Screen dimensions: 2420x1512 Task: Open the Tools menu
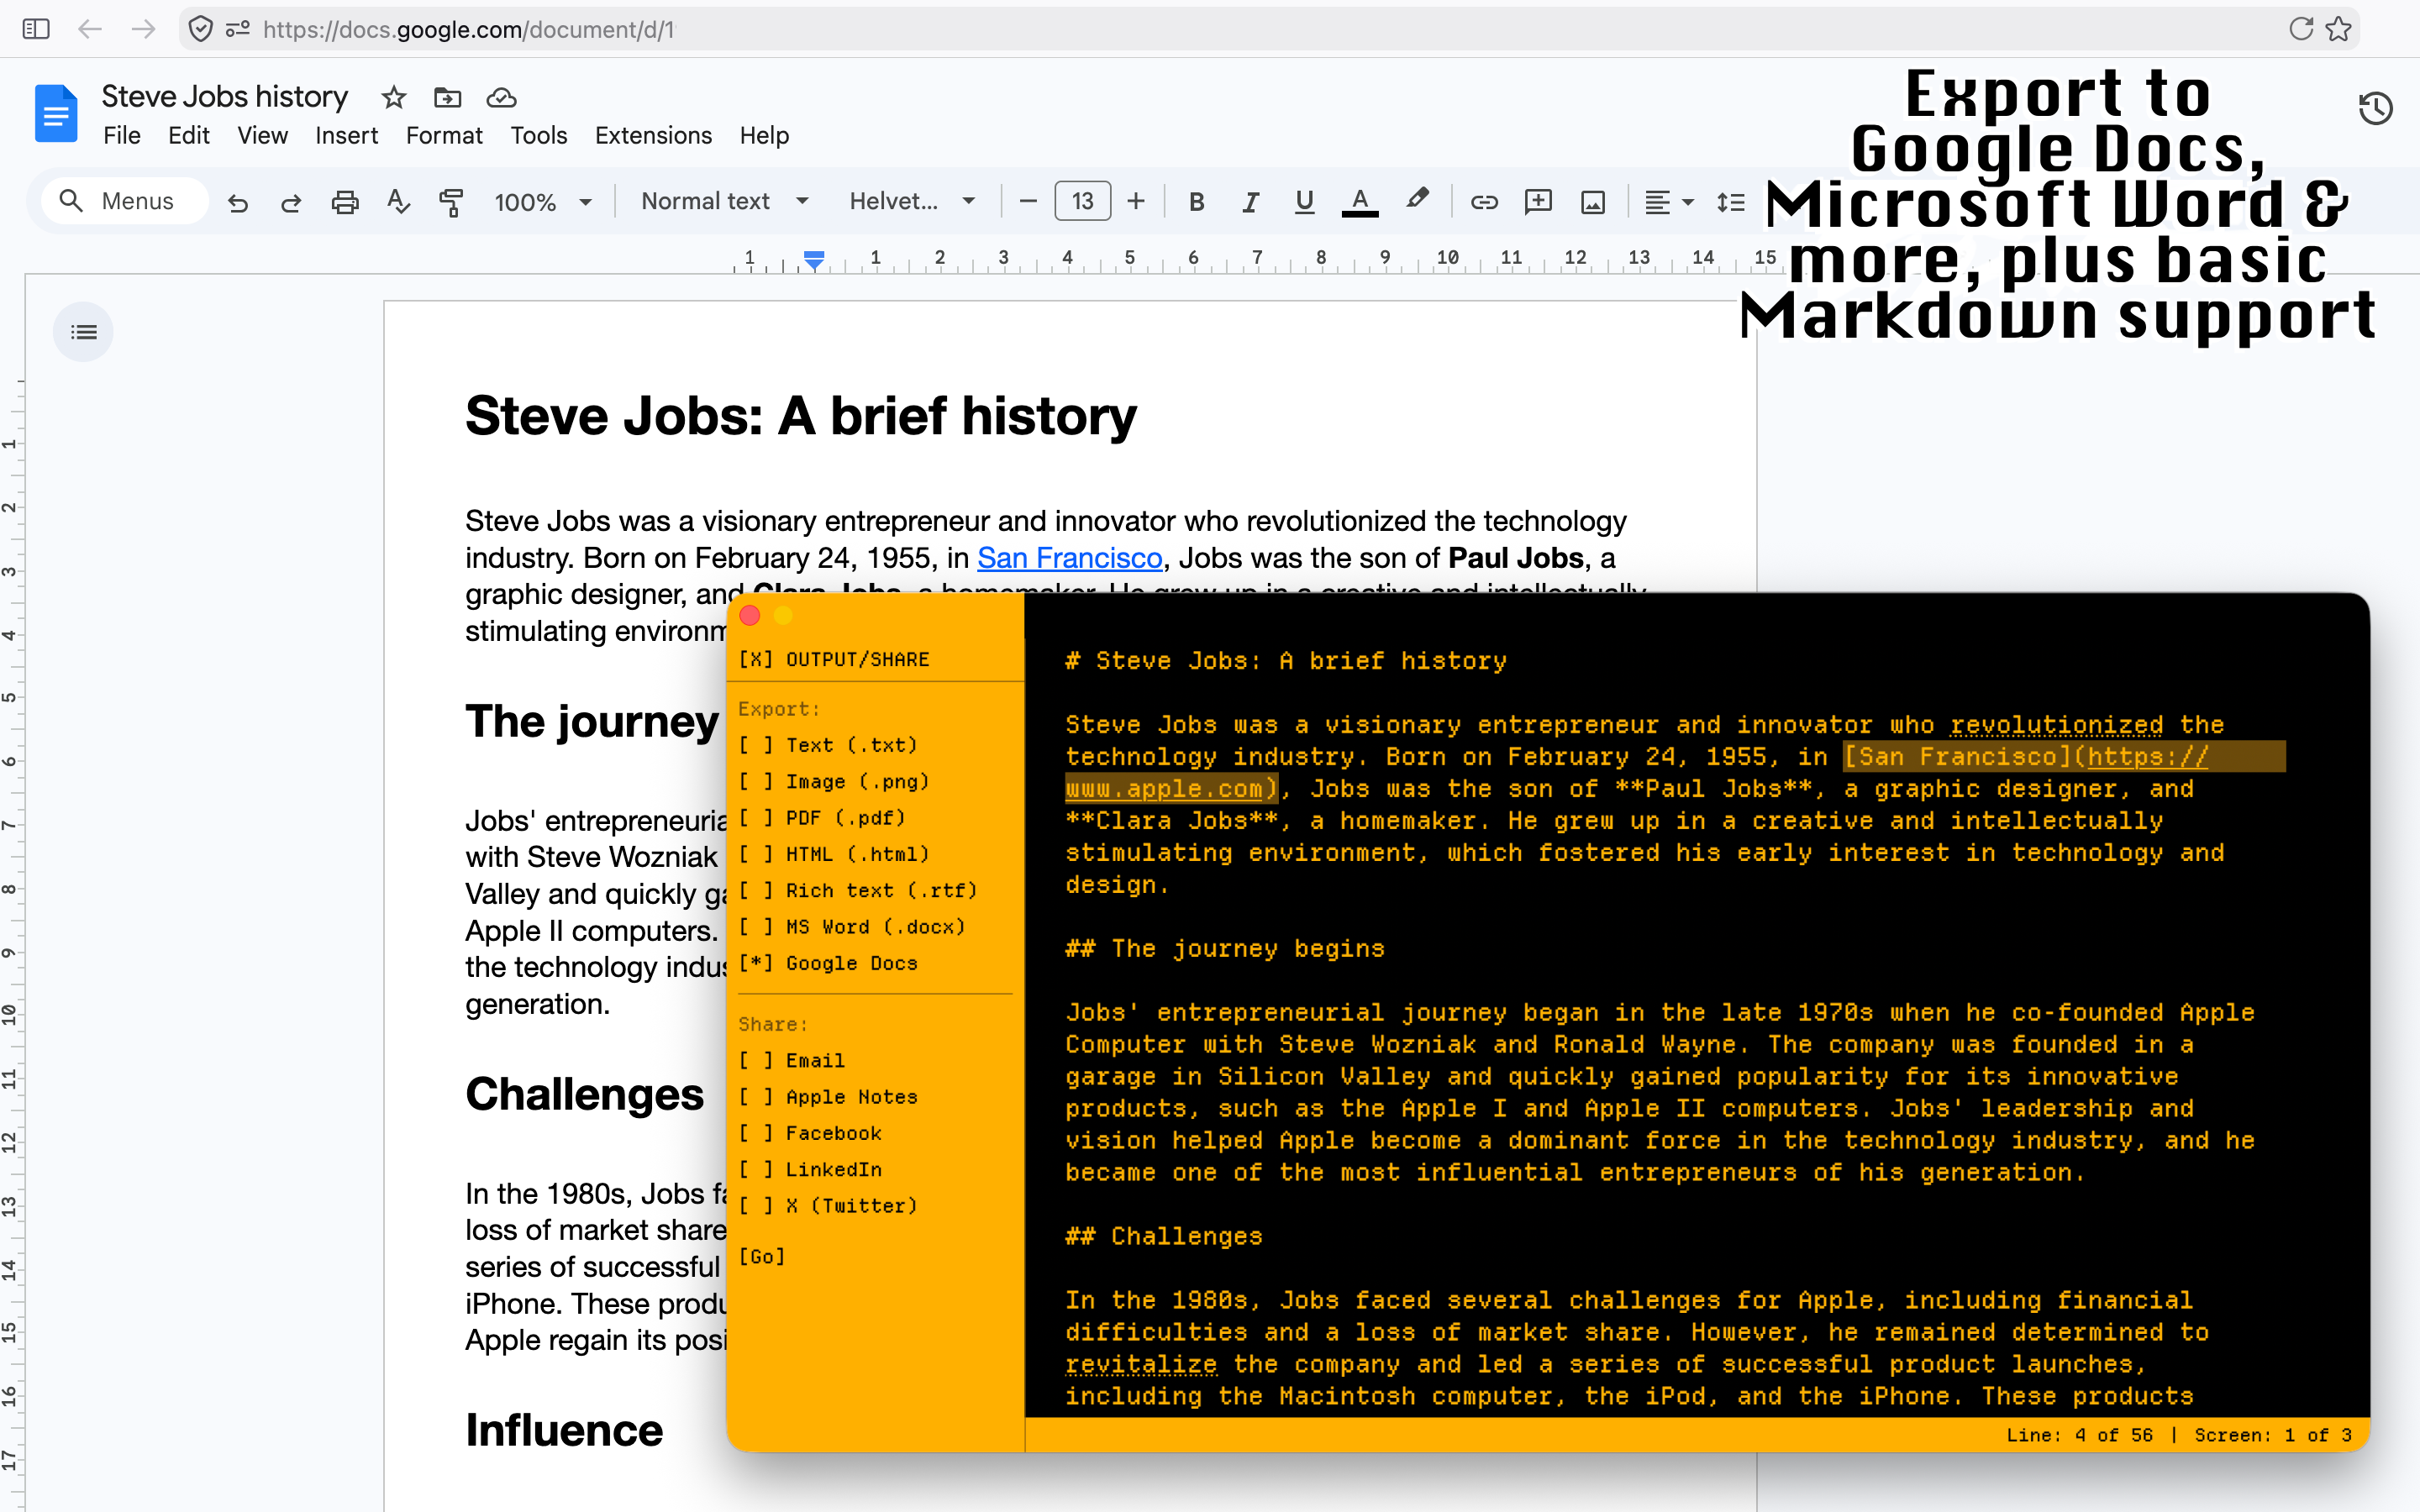click(539, 136)
